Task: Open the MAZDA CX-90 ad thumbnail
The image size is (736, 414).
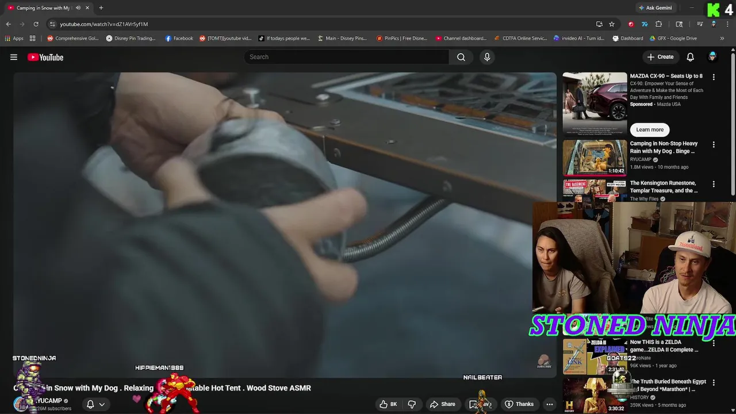Action: point(595,103)
